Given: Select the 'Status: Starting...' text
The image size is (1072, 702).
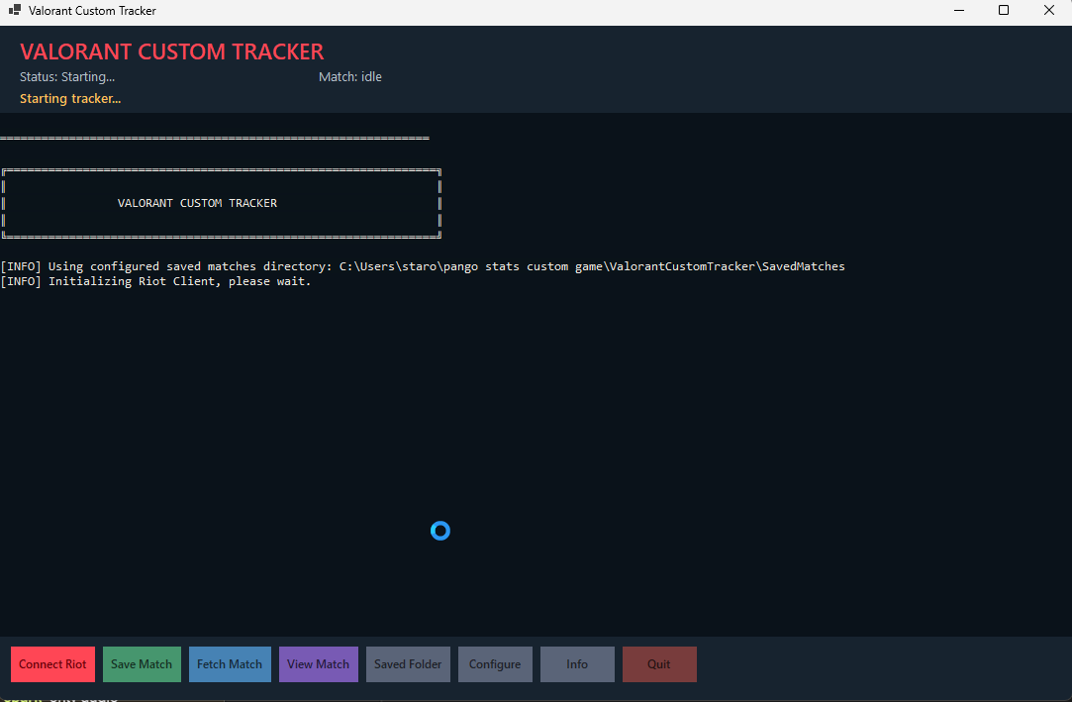Looking at the screenshot, I should [x=67, y=76].
